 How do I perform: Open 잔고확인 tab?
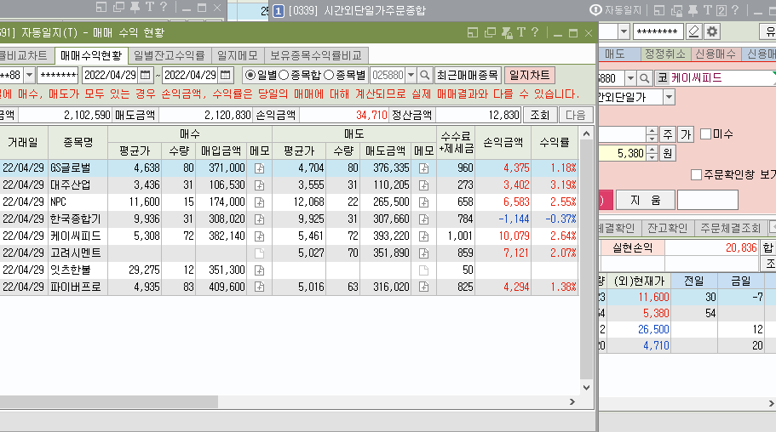(667, 228)
